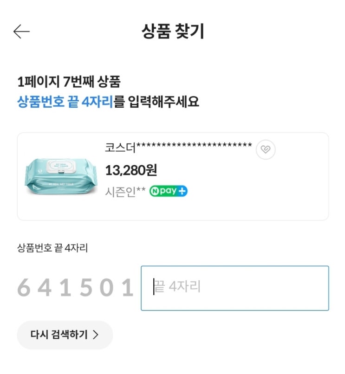Click the 1페이지 7번째 상품 heading
The image size is (345, 374).
69,83
